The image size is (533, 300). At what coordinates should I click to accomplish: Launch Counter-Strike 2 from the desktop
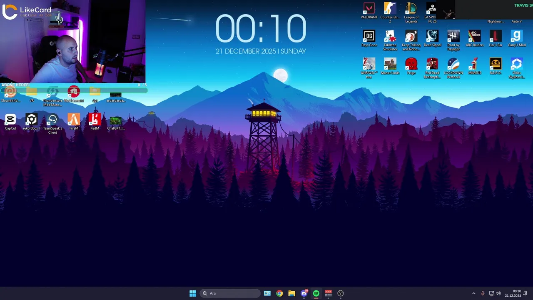[390, 12]
